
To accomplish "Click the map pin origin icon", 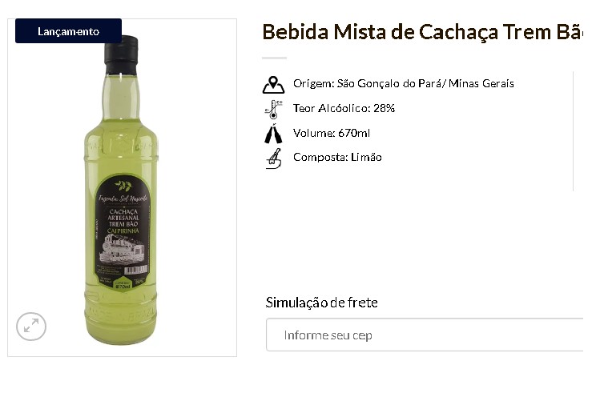I will pos(273,84).
